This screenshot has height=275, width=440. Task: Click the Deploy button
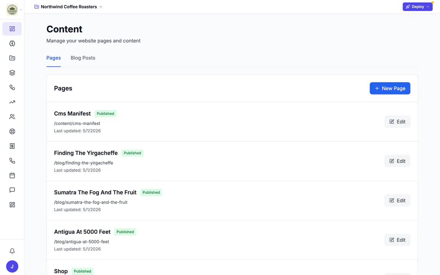[x=417, y=7]
